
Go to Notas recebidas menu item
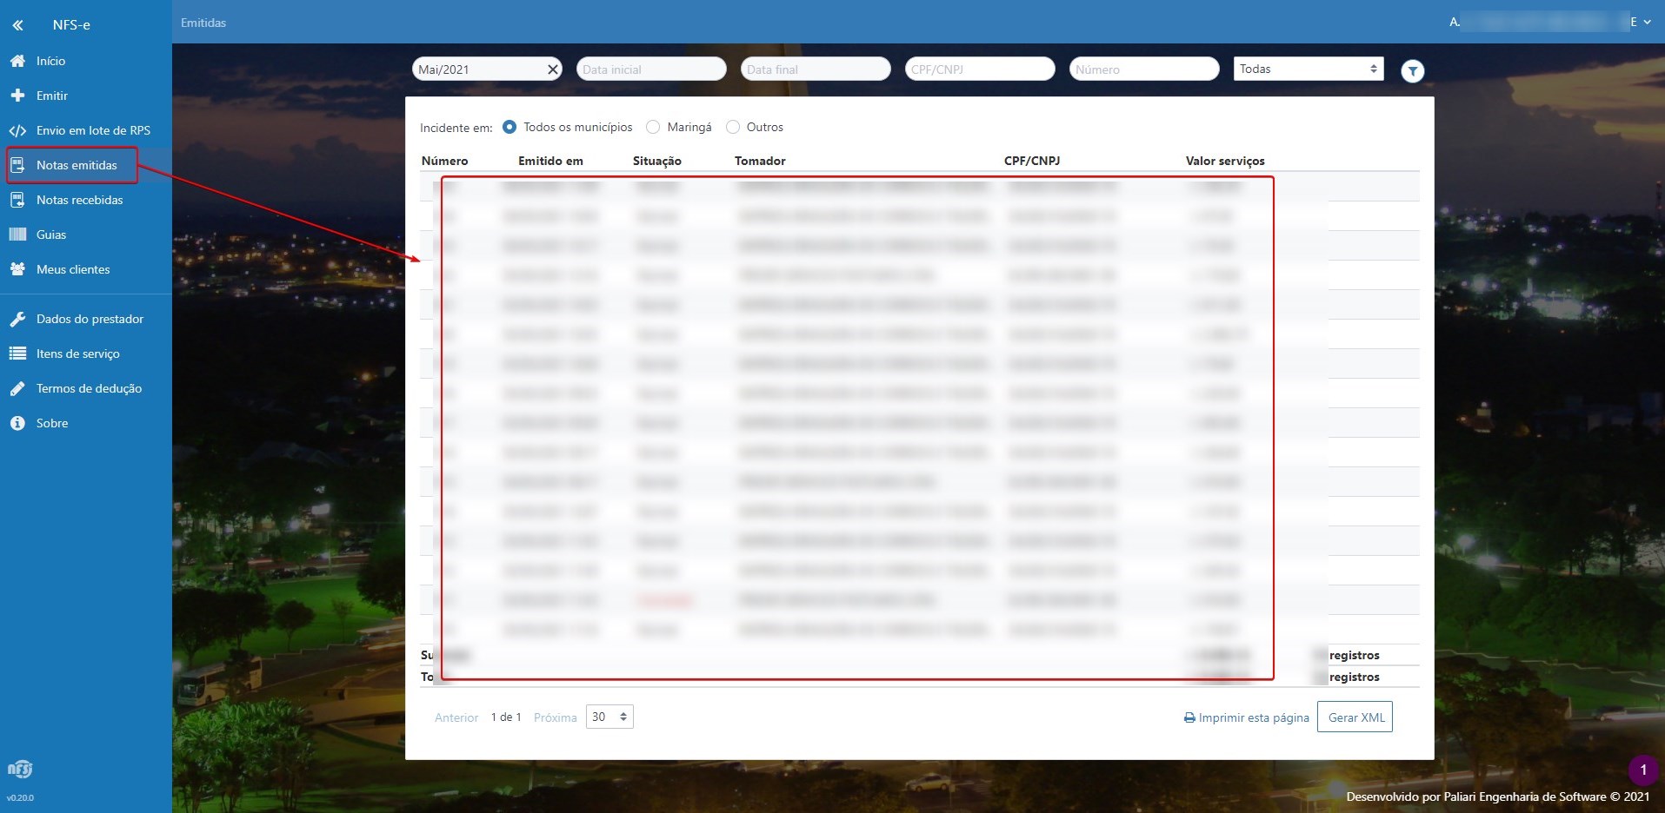79,200
